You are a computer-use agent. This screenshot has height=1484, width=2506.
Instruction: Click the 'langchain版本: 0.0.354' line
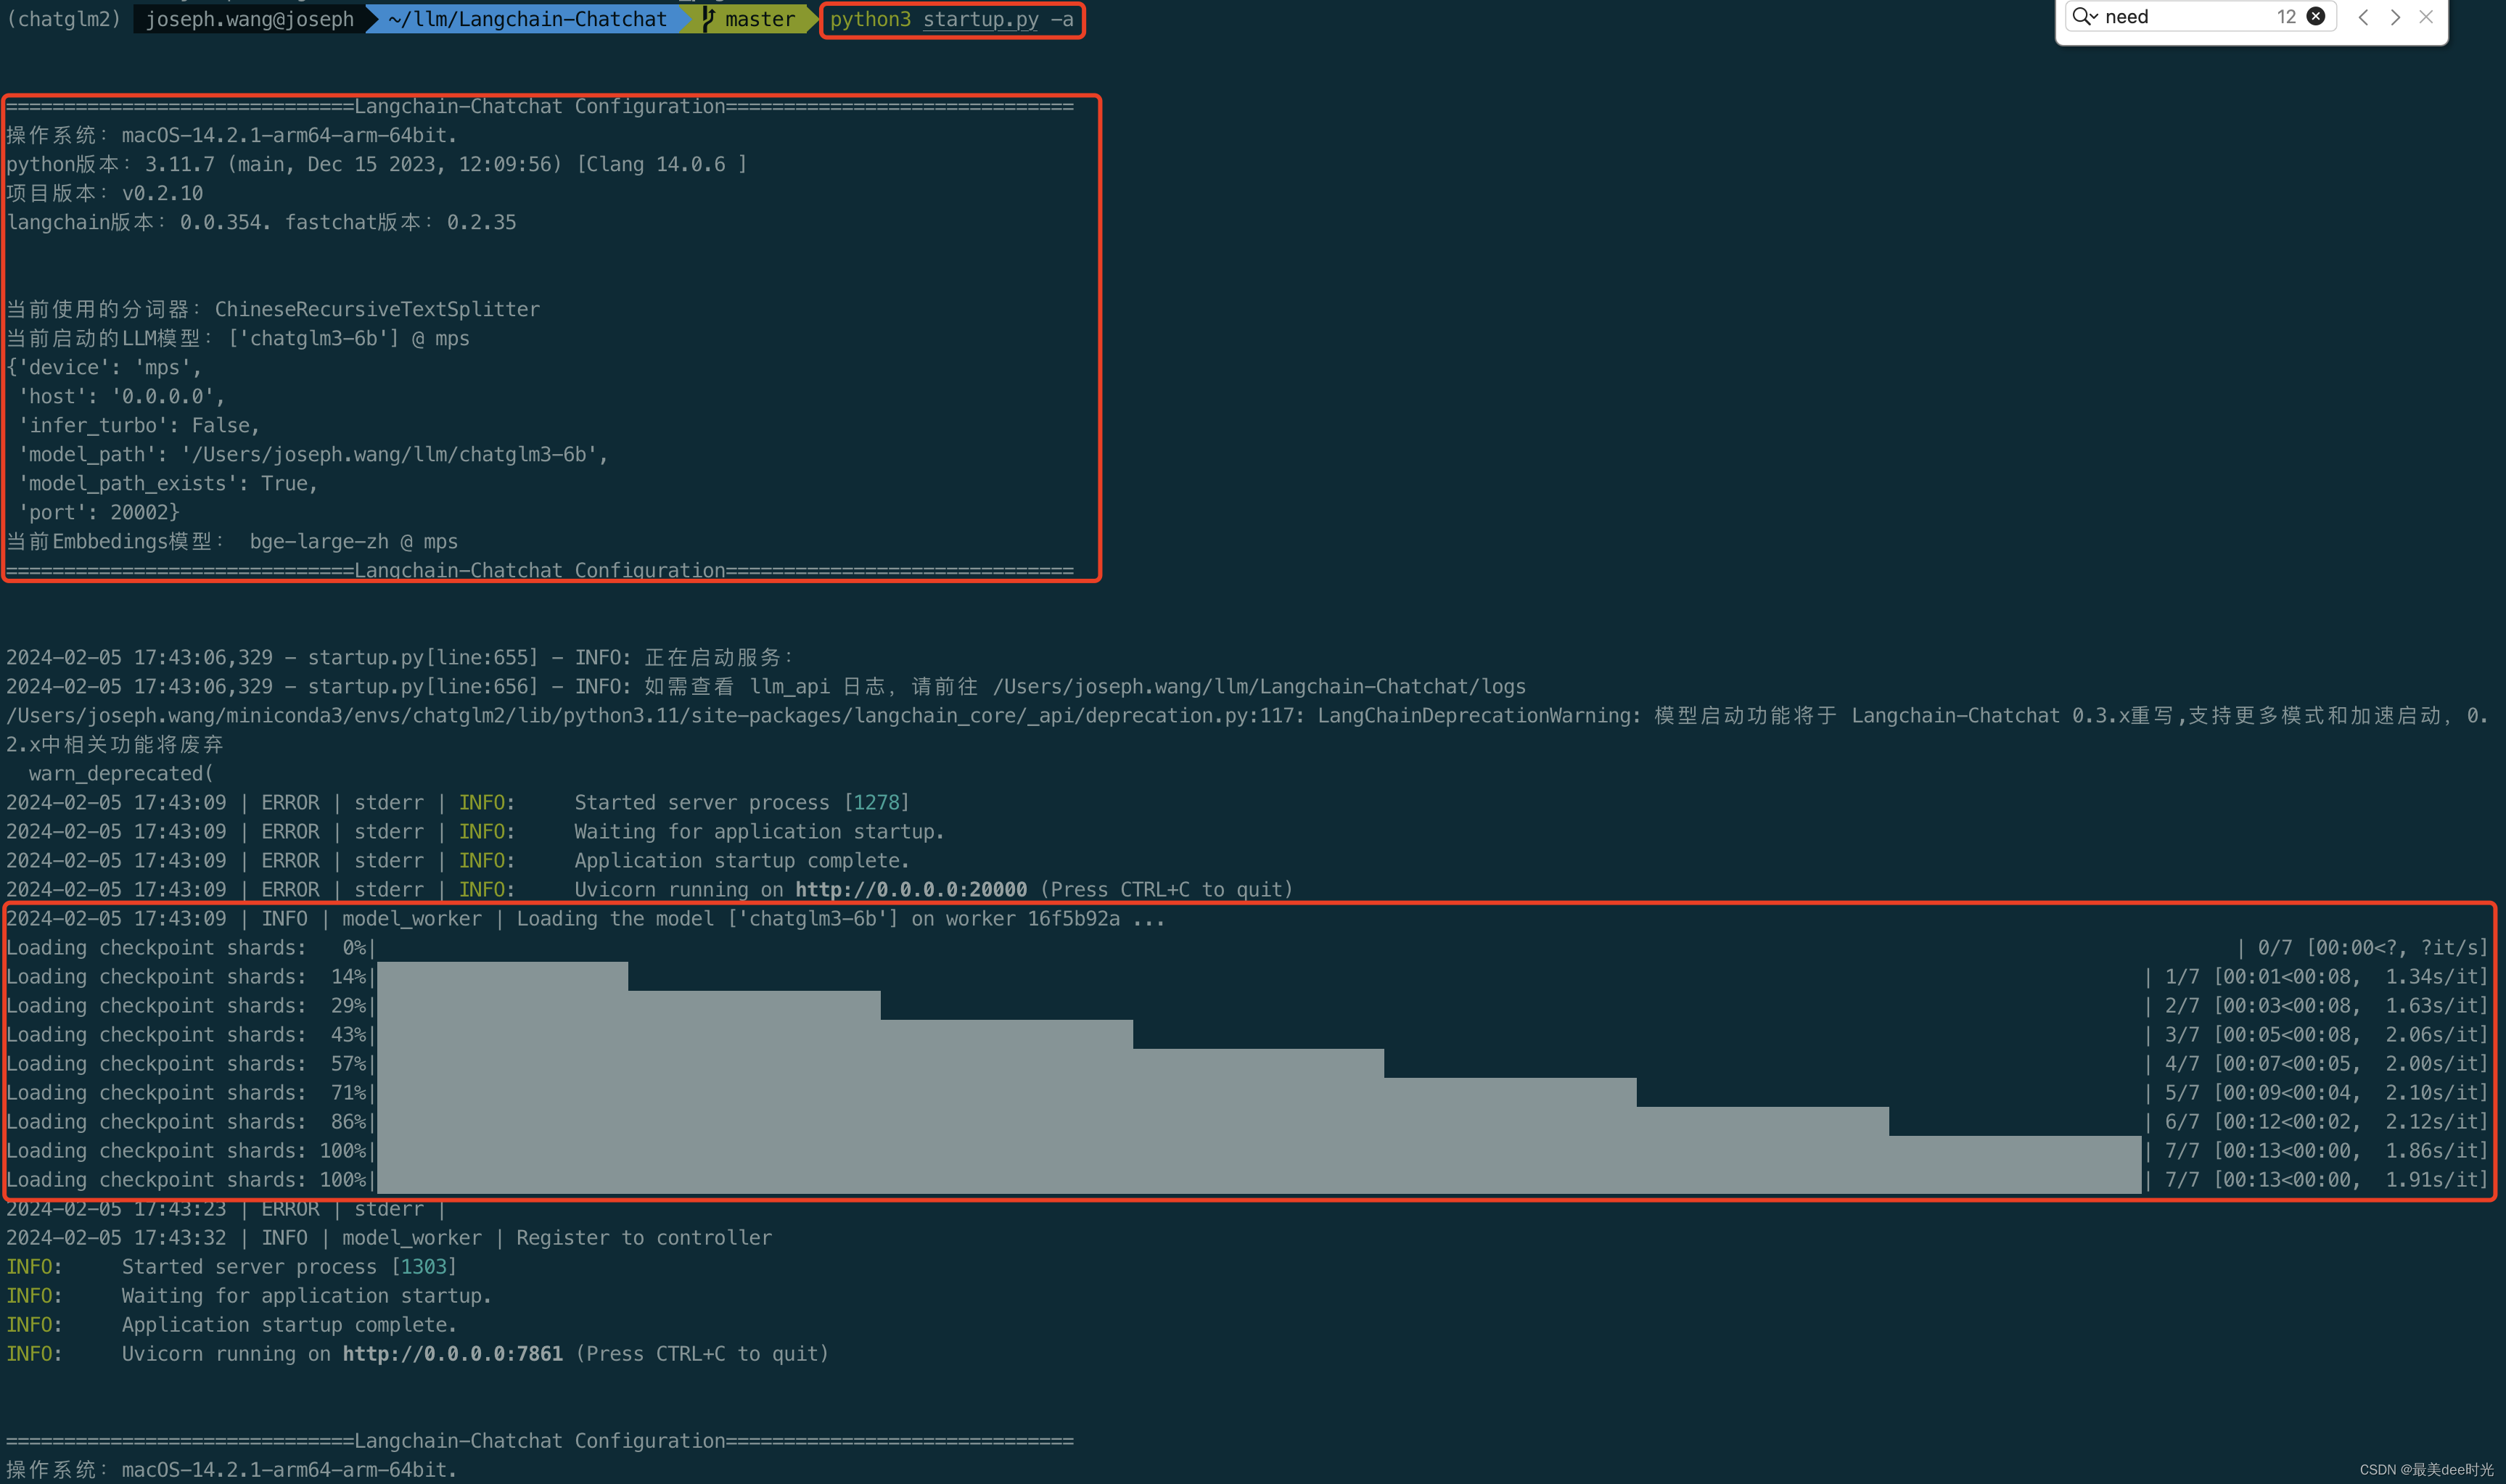coord(262,222)
